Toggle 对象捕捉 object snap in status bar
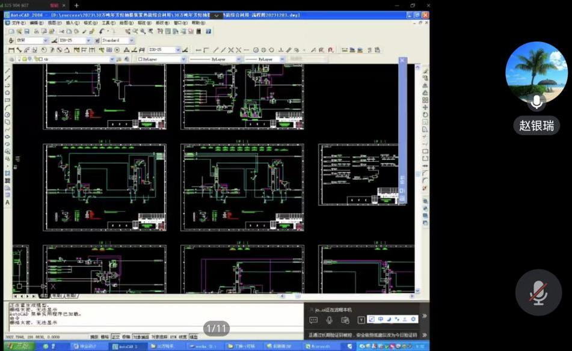This screenshot has width=572, height=351. tap(140, 337)
